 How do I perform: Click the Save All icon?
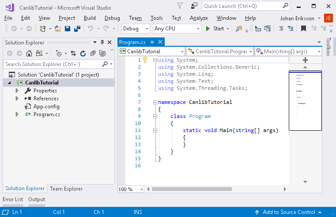click(77, 29)
